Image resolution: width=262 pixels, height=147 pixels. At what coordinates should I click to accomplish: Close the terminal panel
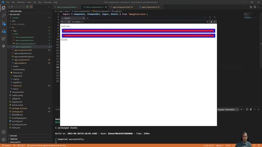coord(258,109)
